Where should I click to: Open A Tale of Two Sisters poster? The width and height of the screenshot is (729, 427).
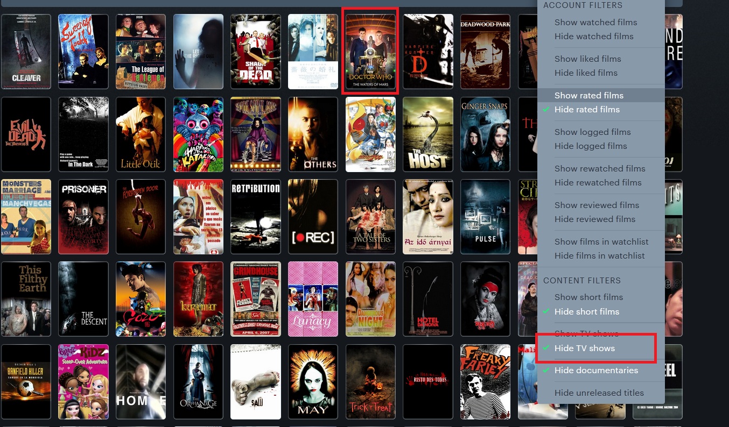coord(370,217)
